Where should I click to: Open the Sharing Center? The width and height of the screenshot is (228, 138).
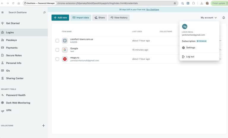tap(24, 78)
